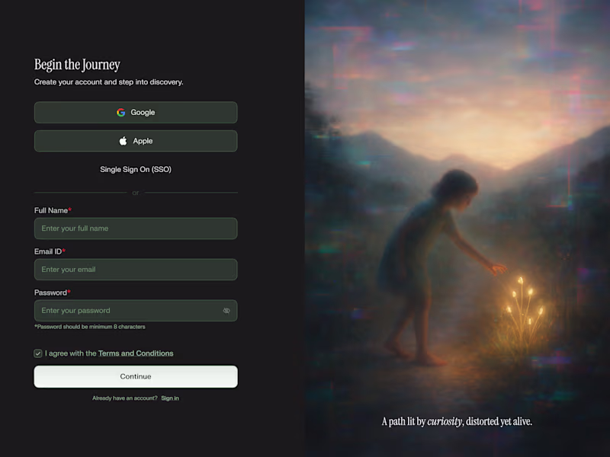Image resolution: width=610 pixels, height=457 pixels.
Task: Click the Google logo icon
Action: [121, 112]
